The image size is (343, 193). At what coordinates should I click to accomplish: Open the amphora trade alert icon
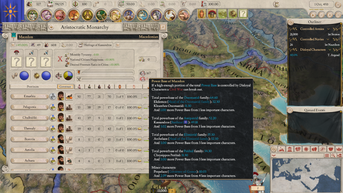202,14
